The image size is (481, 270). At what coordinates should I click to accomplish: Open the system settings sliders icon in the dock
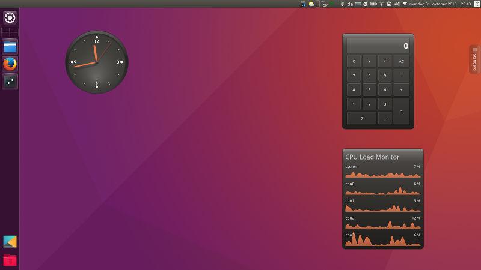(10, 81)
